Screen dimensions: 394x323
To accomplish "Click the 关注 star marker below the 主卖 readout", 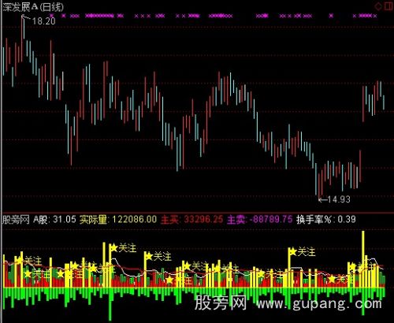I will (302, 252).
